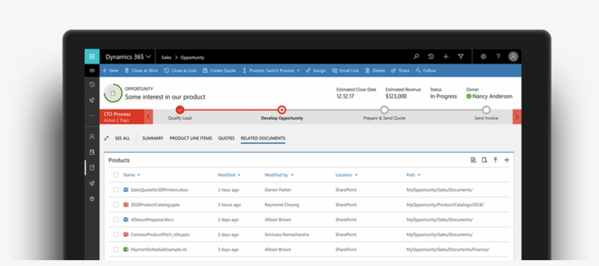
Task: Check the PaymentScheduleExample.xls row checkbox
Action: (x=115, y=250)
